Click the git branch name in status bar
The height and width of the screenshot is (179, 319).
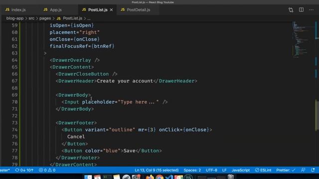click(x=5, y=170)
